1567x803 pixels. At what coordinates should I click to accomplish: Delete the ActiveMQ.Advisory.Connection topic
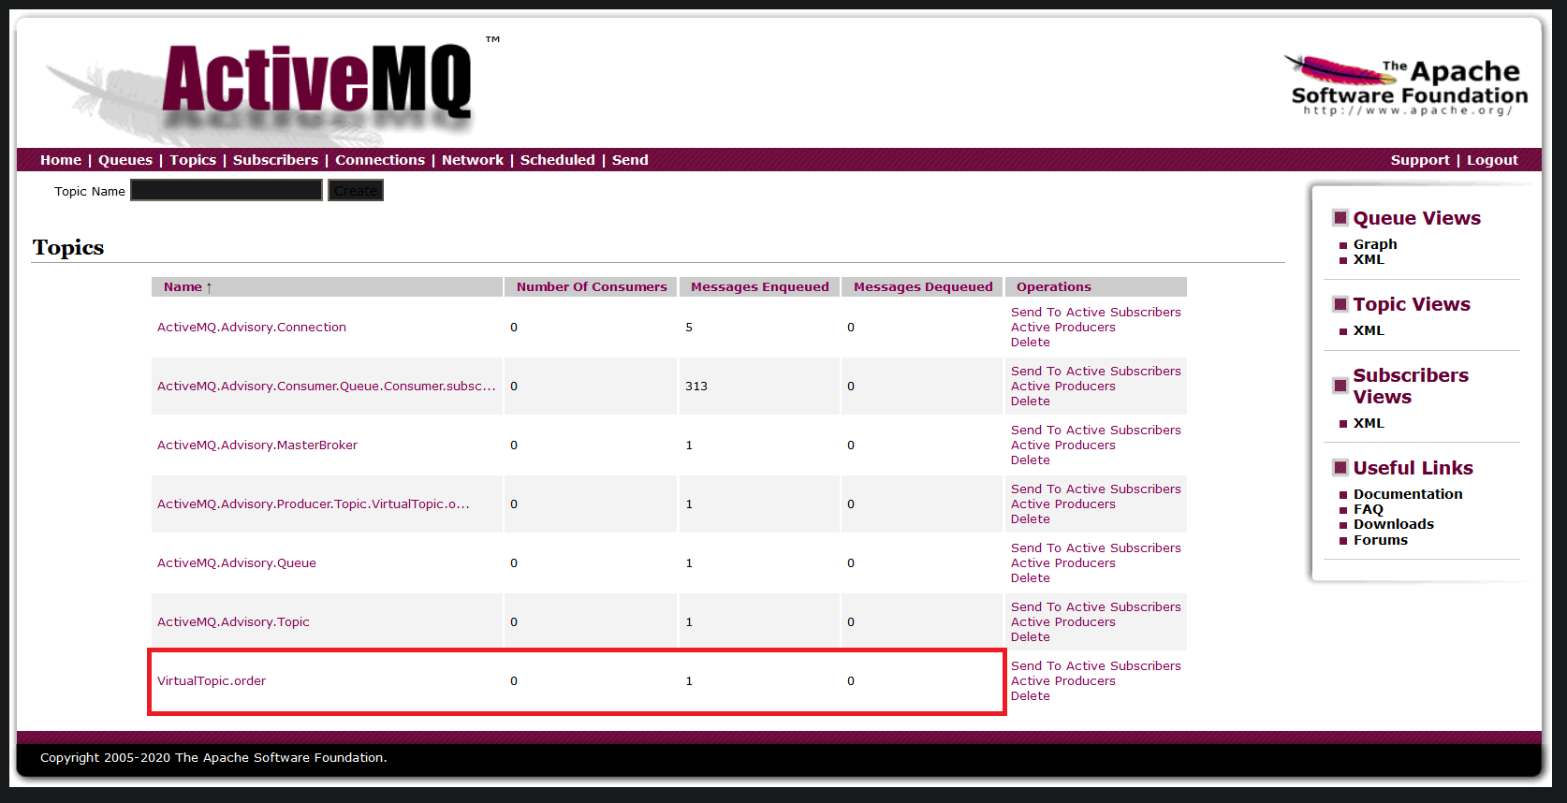[1031, 343]
